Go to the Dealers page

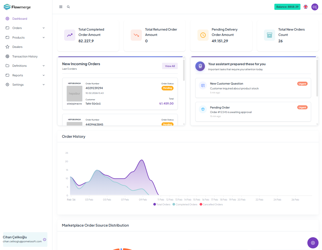pos(17,47)
